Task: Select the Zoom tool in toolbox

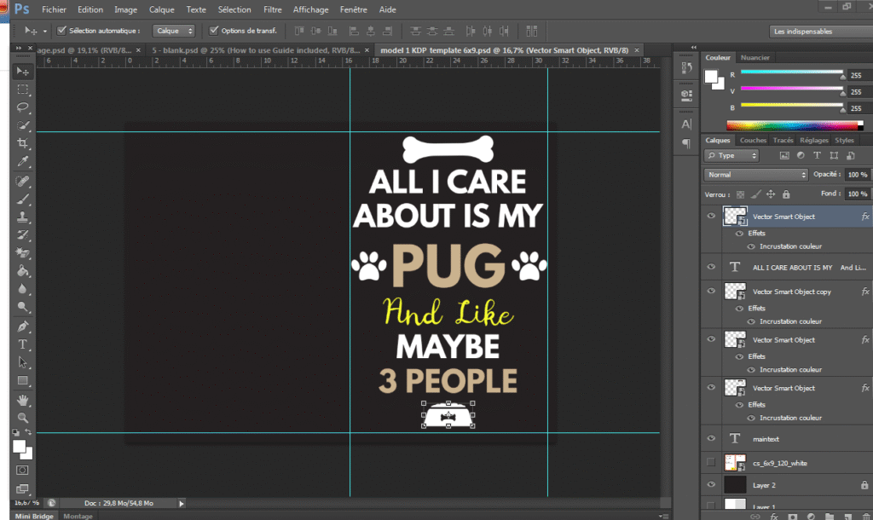Action: [23, 418]
